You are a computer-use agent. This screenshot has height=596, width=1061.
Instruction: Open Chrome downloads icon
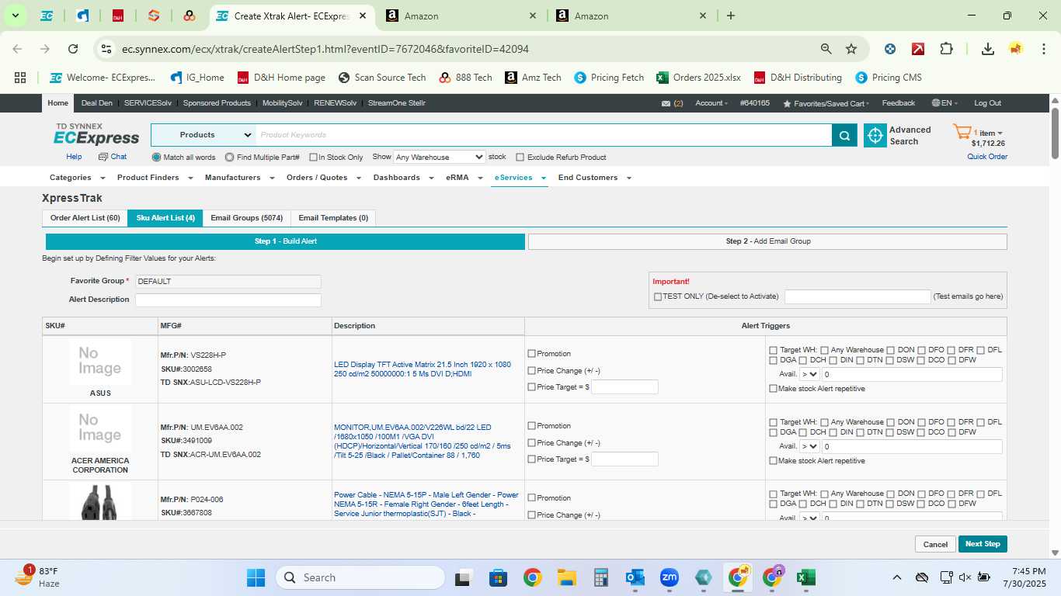click(988, 49)
